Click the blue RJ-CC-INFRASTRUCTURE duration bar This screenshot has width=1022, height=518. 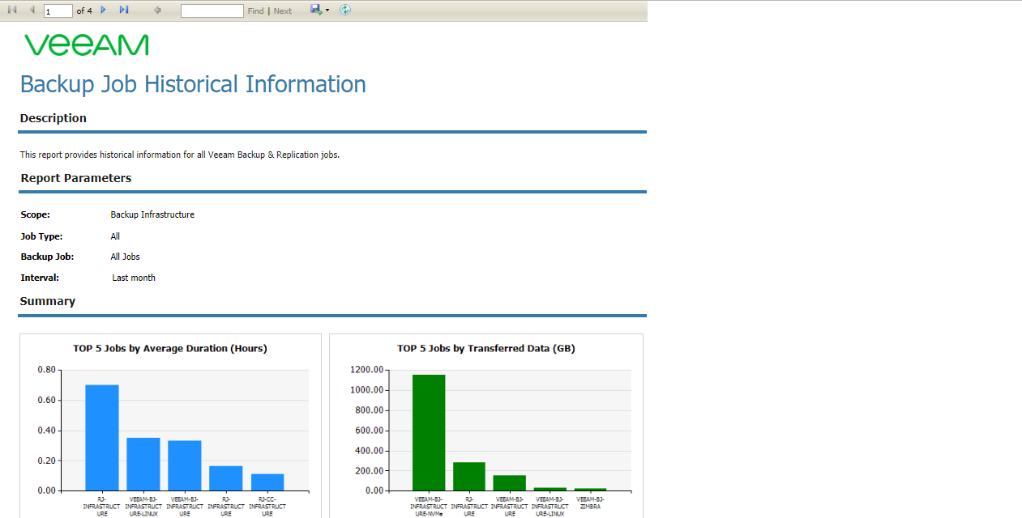[267, 482]
